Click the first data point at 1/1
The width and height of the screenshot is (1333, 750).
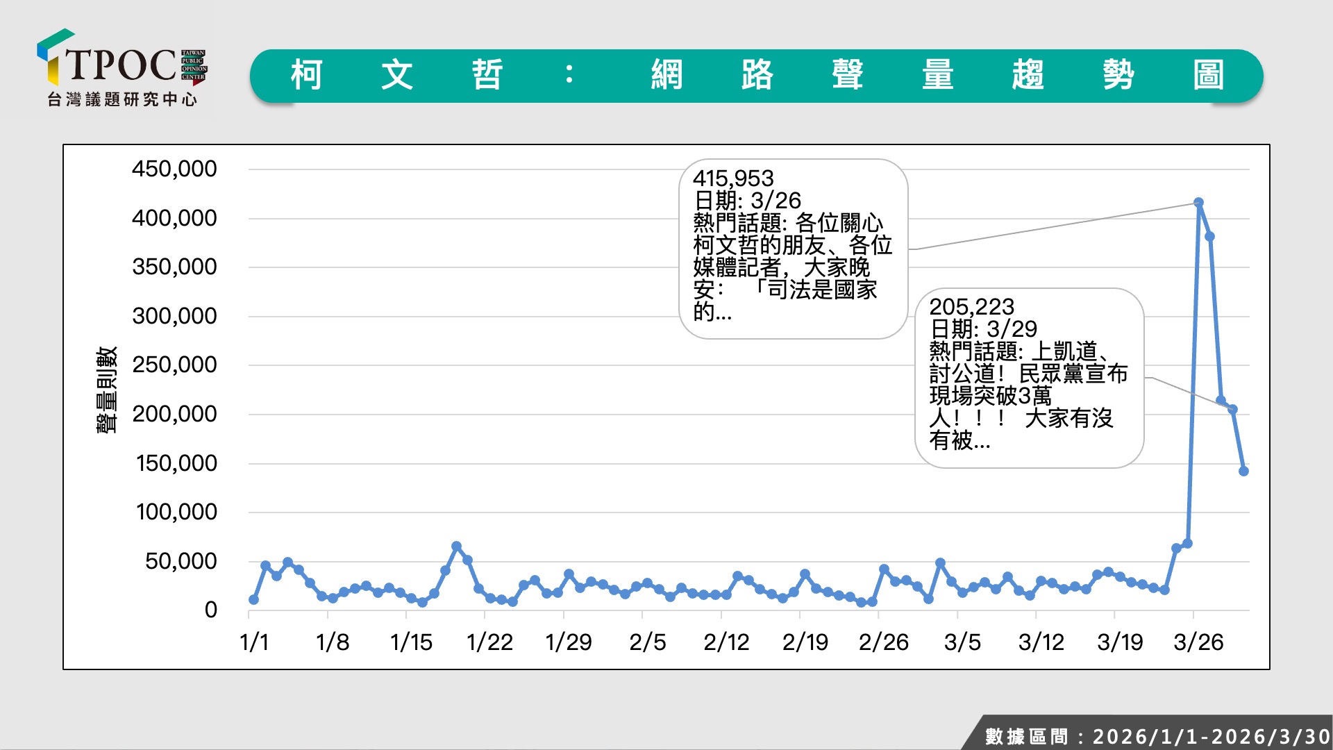pos(253,599)
